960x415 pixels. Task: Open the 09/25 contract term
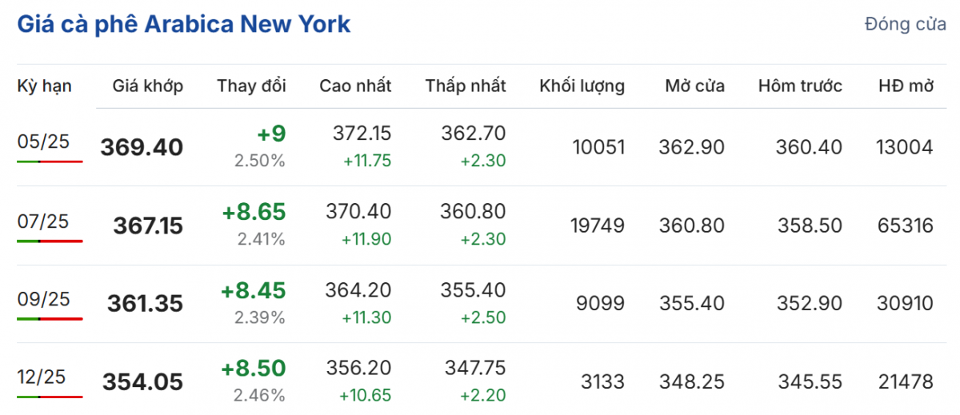(x=44, y=298)
